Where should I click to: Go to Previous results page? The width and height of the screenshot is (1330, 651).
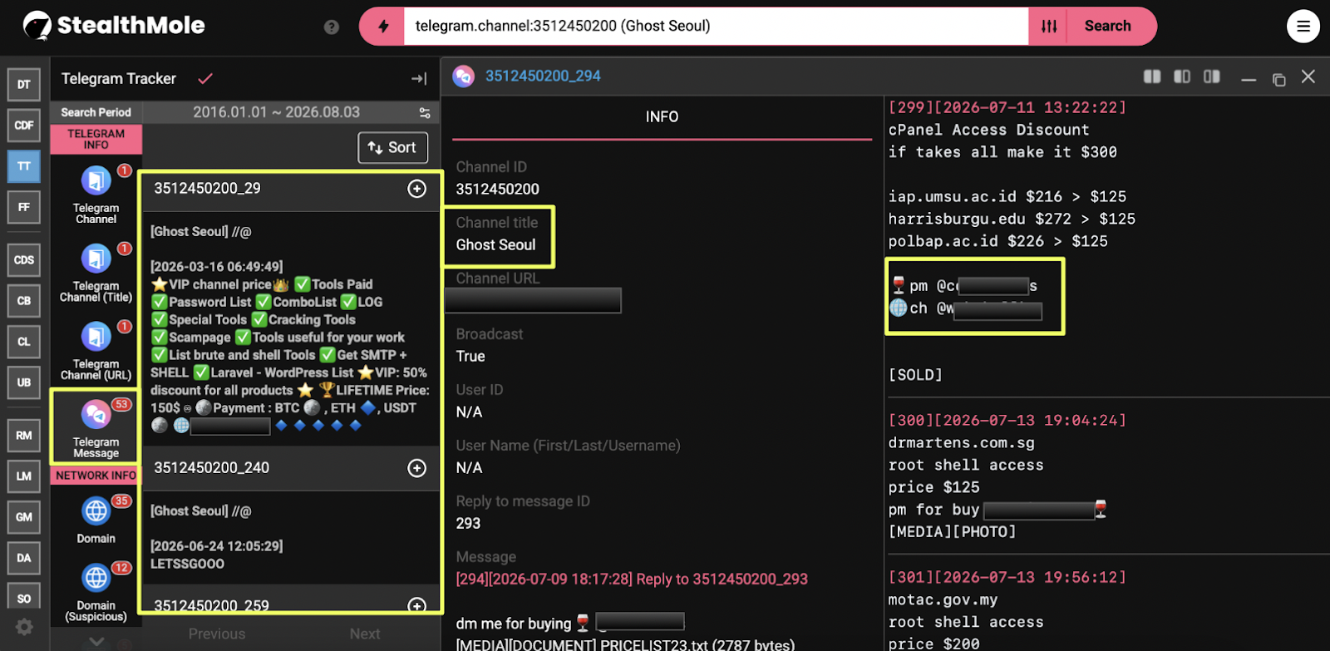coord(217,634)
